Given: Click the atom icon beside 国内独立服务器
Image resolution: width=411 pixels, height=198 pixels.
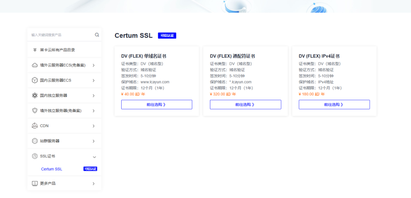Looking at the screenshot, I should pyautogui.click(x=35, y=95).
